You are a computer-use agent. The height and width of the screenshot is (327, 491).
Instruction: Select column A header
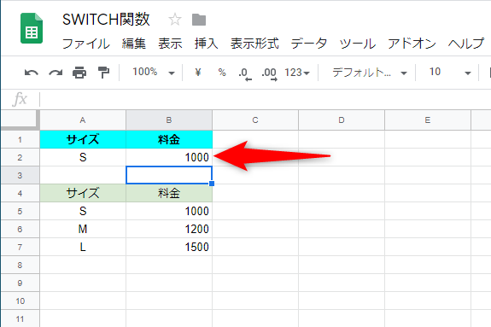click(x=83, y=120)
